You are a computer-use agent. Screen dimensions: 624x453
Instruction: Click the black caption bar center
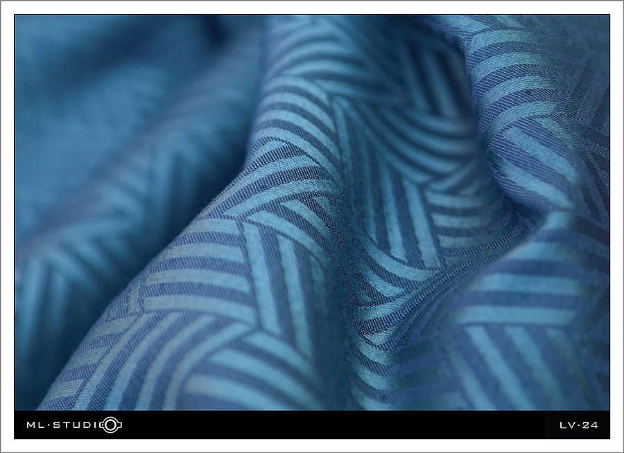[x=312, y=425]
